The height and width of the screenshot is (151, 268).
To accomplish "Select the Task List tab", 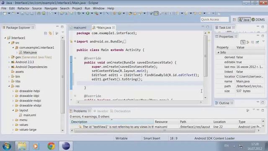I will [x=225, y=28].
